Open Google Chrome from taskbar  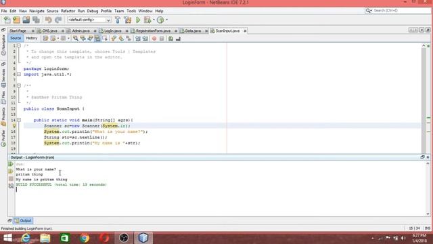[85, 238]
